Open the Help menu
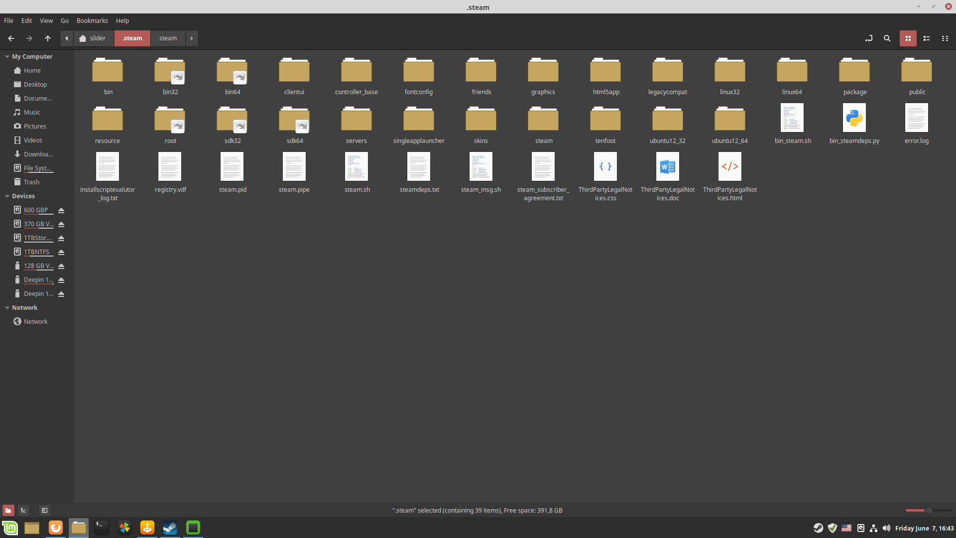The image size is (956, 538). click(122, 20)
